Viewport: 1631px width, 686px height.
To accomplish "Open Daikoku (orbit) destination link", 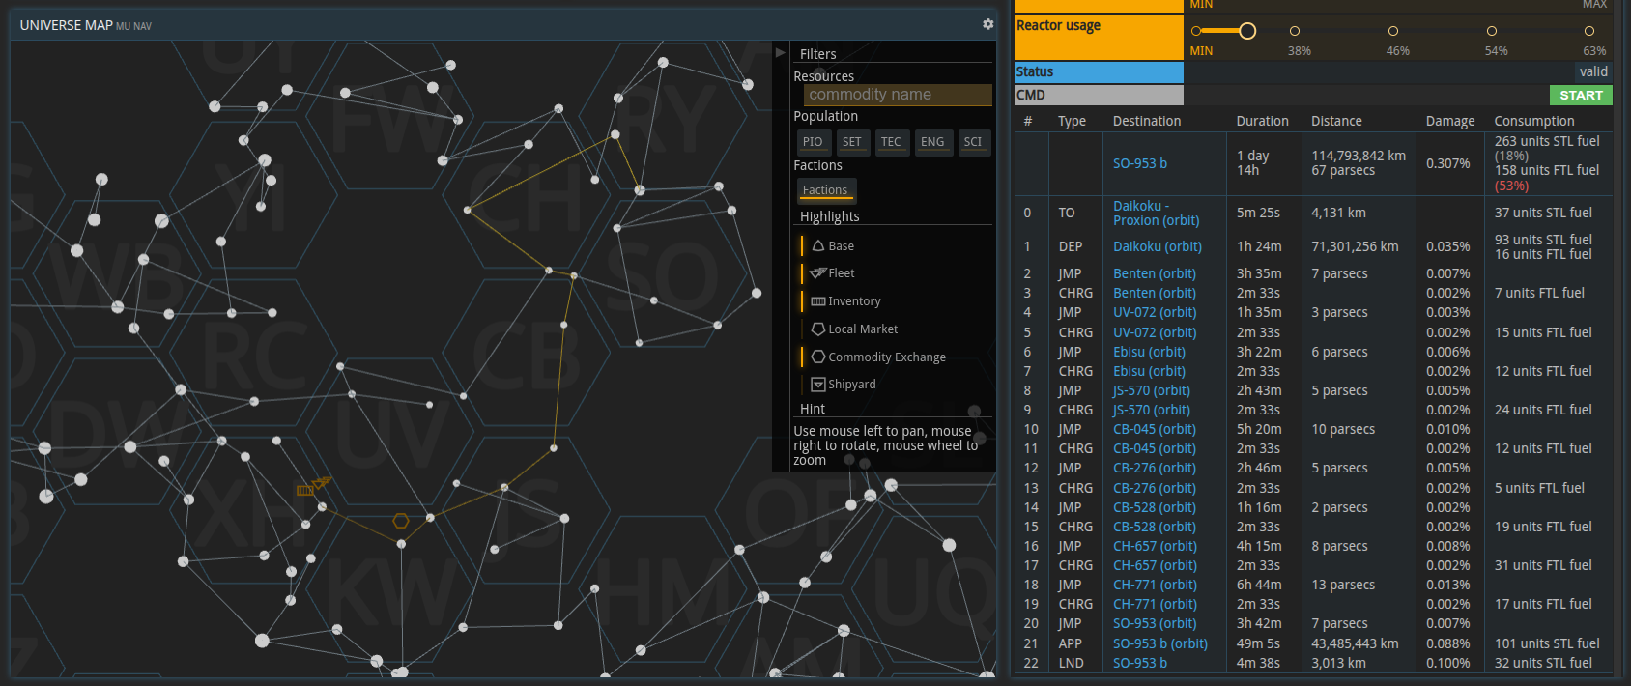I will tap(1158, 246).
